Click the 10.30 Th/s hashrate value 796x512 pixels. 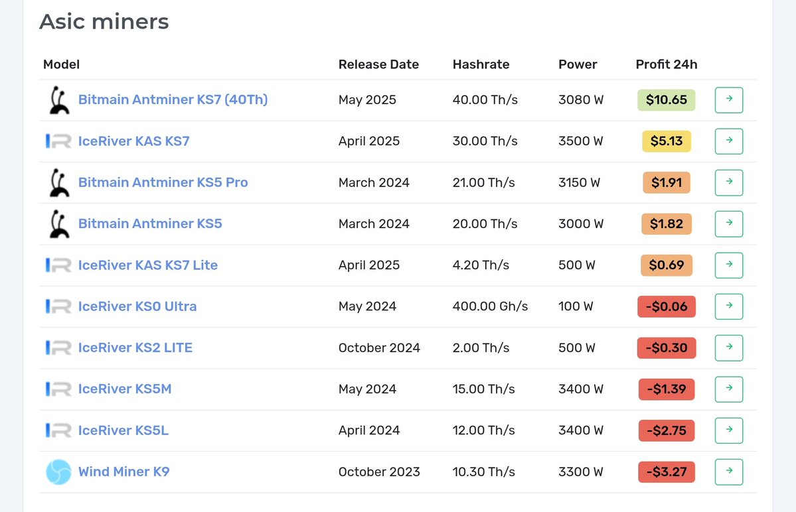click(x=483, y=472)
